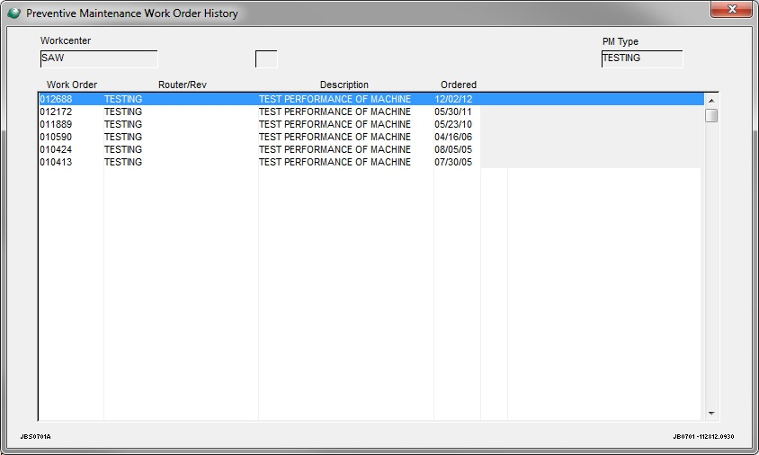Click the ordered date 12/02/12
This screenshot has width=759, height=455.
click(x=453, y=99)
